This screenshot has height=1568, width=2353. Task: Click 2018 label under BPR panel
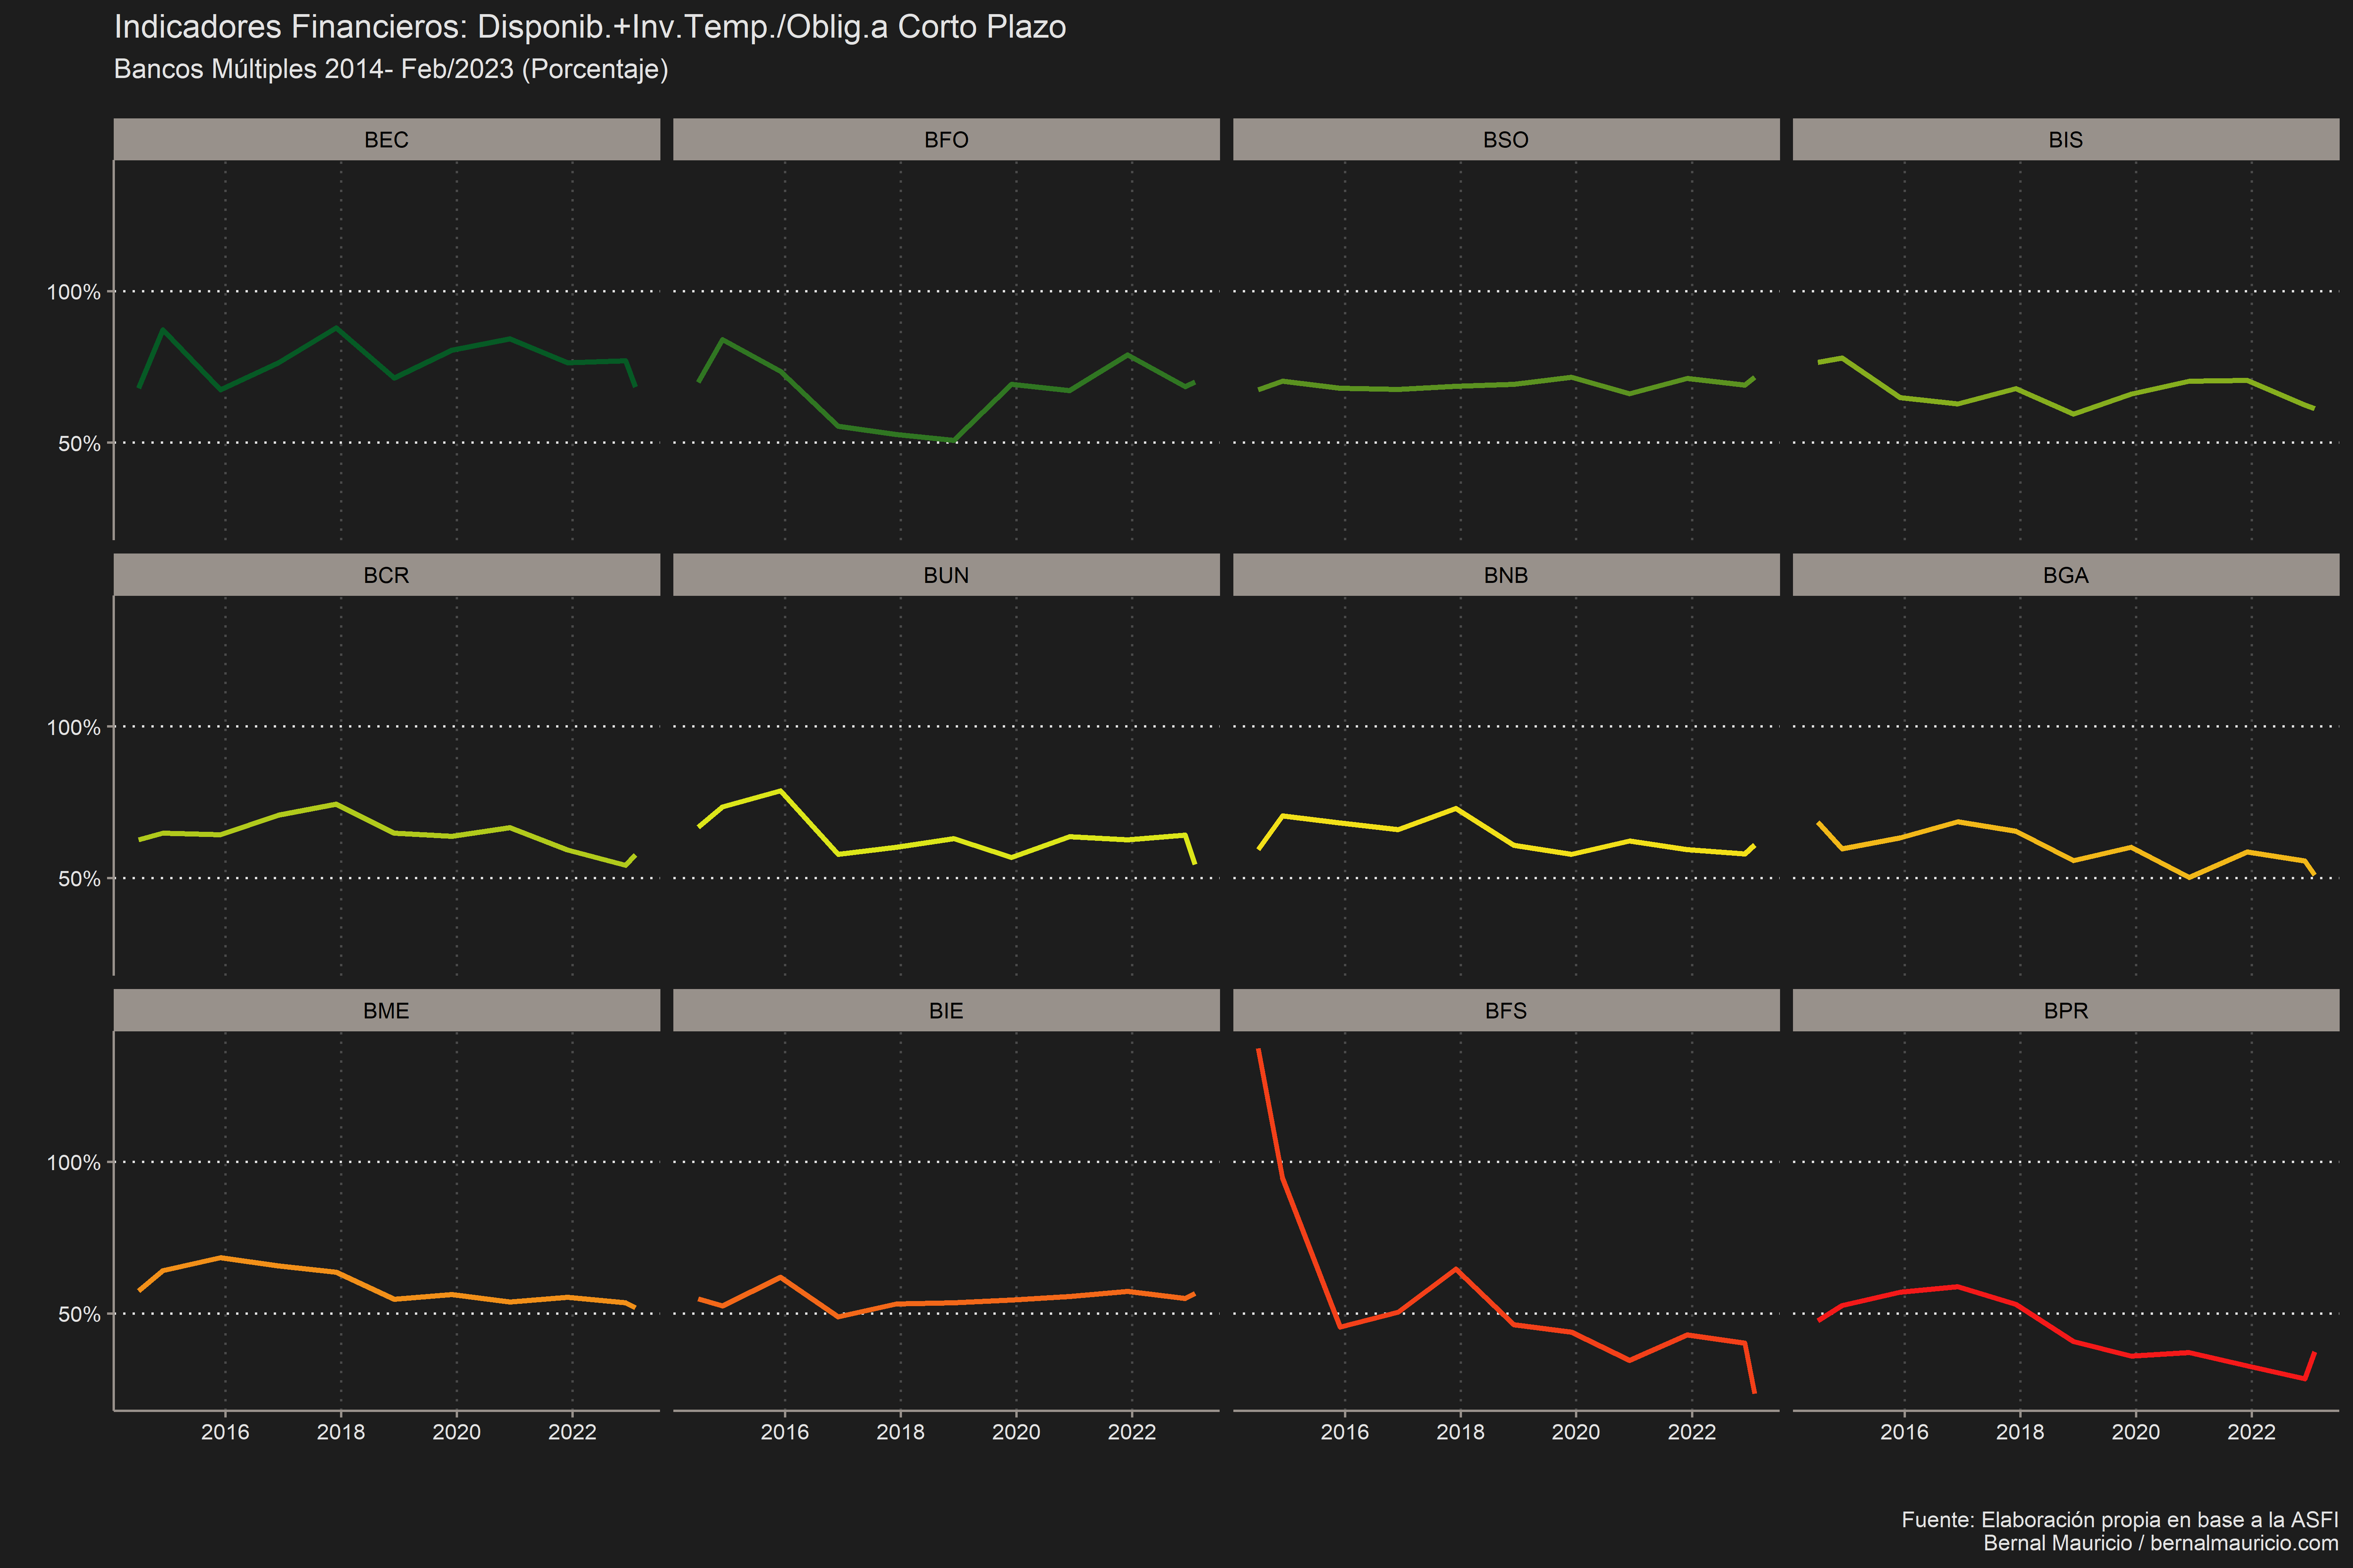pyautogui.click(x=2020, y=1432)
